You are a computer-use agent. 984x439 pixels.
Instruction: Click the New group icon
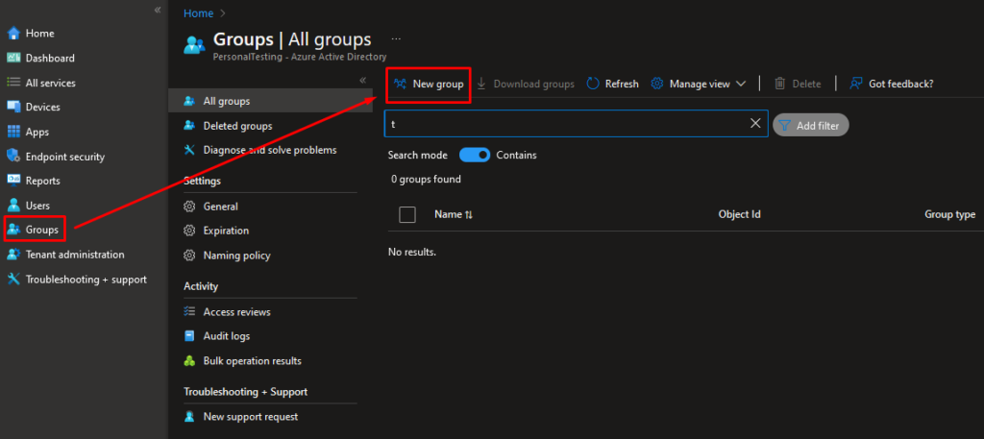click(x=400, y=84)
